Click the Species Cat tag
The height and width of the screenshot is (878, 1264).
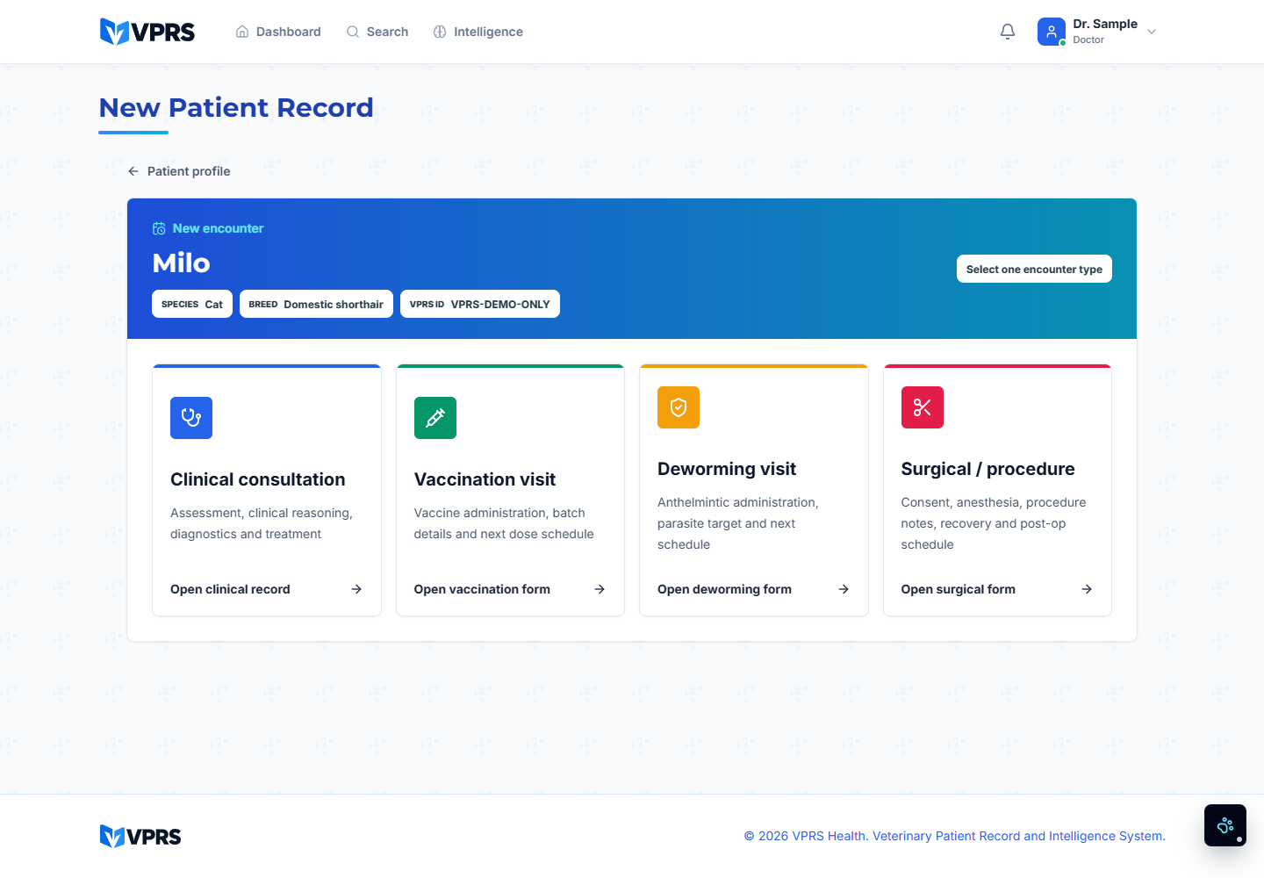[x=192, y=304]
